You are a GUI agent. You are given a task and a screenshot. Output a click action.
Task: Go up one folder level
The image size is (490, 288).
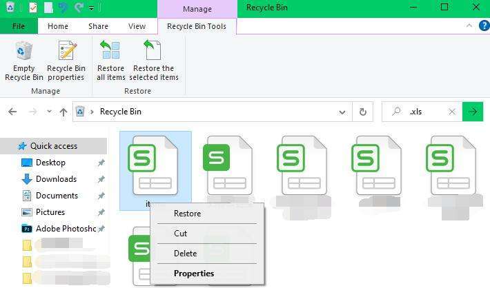point(63,112)
